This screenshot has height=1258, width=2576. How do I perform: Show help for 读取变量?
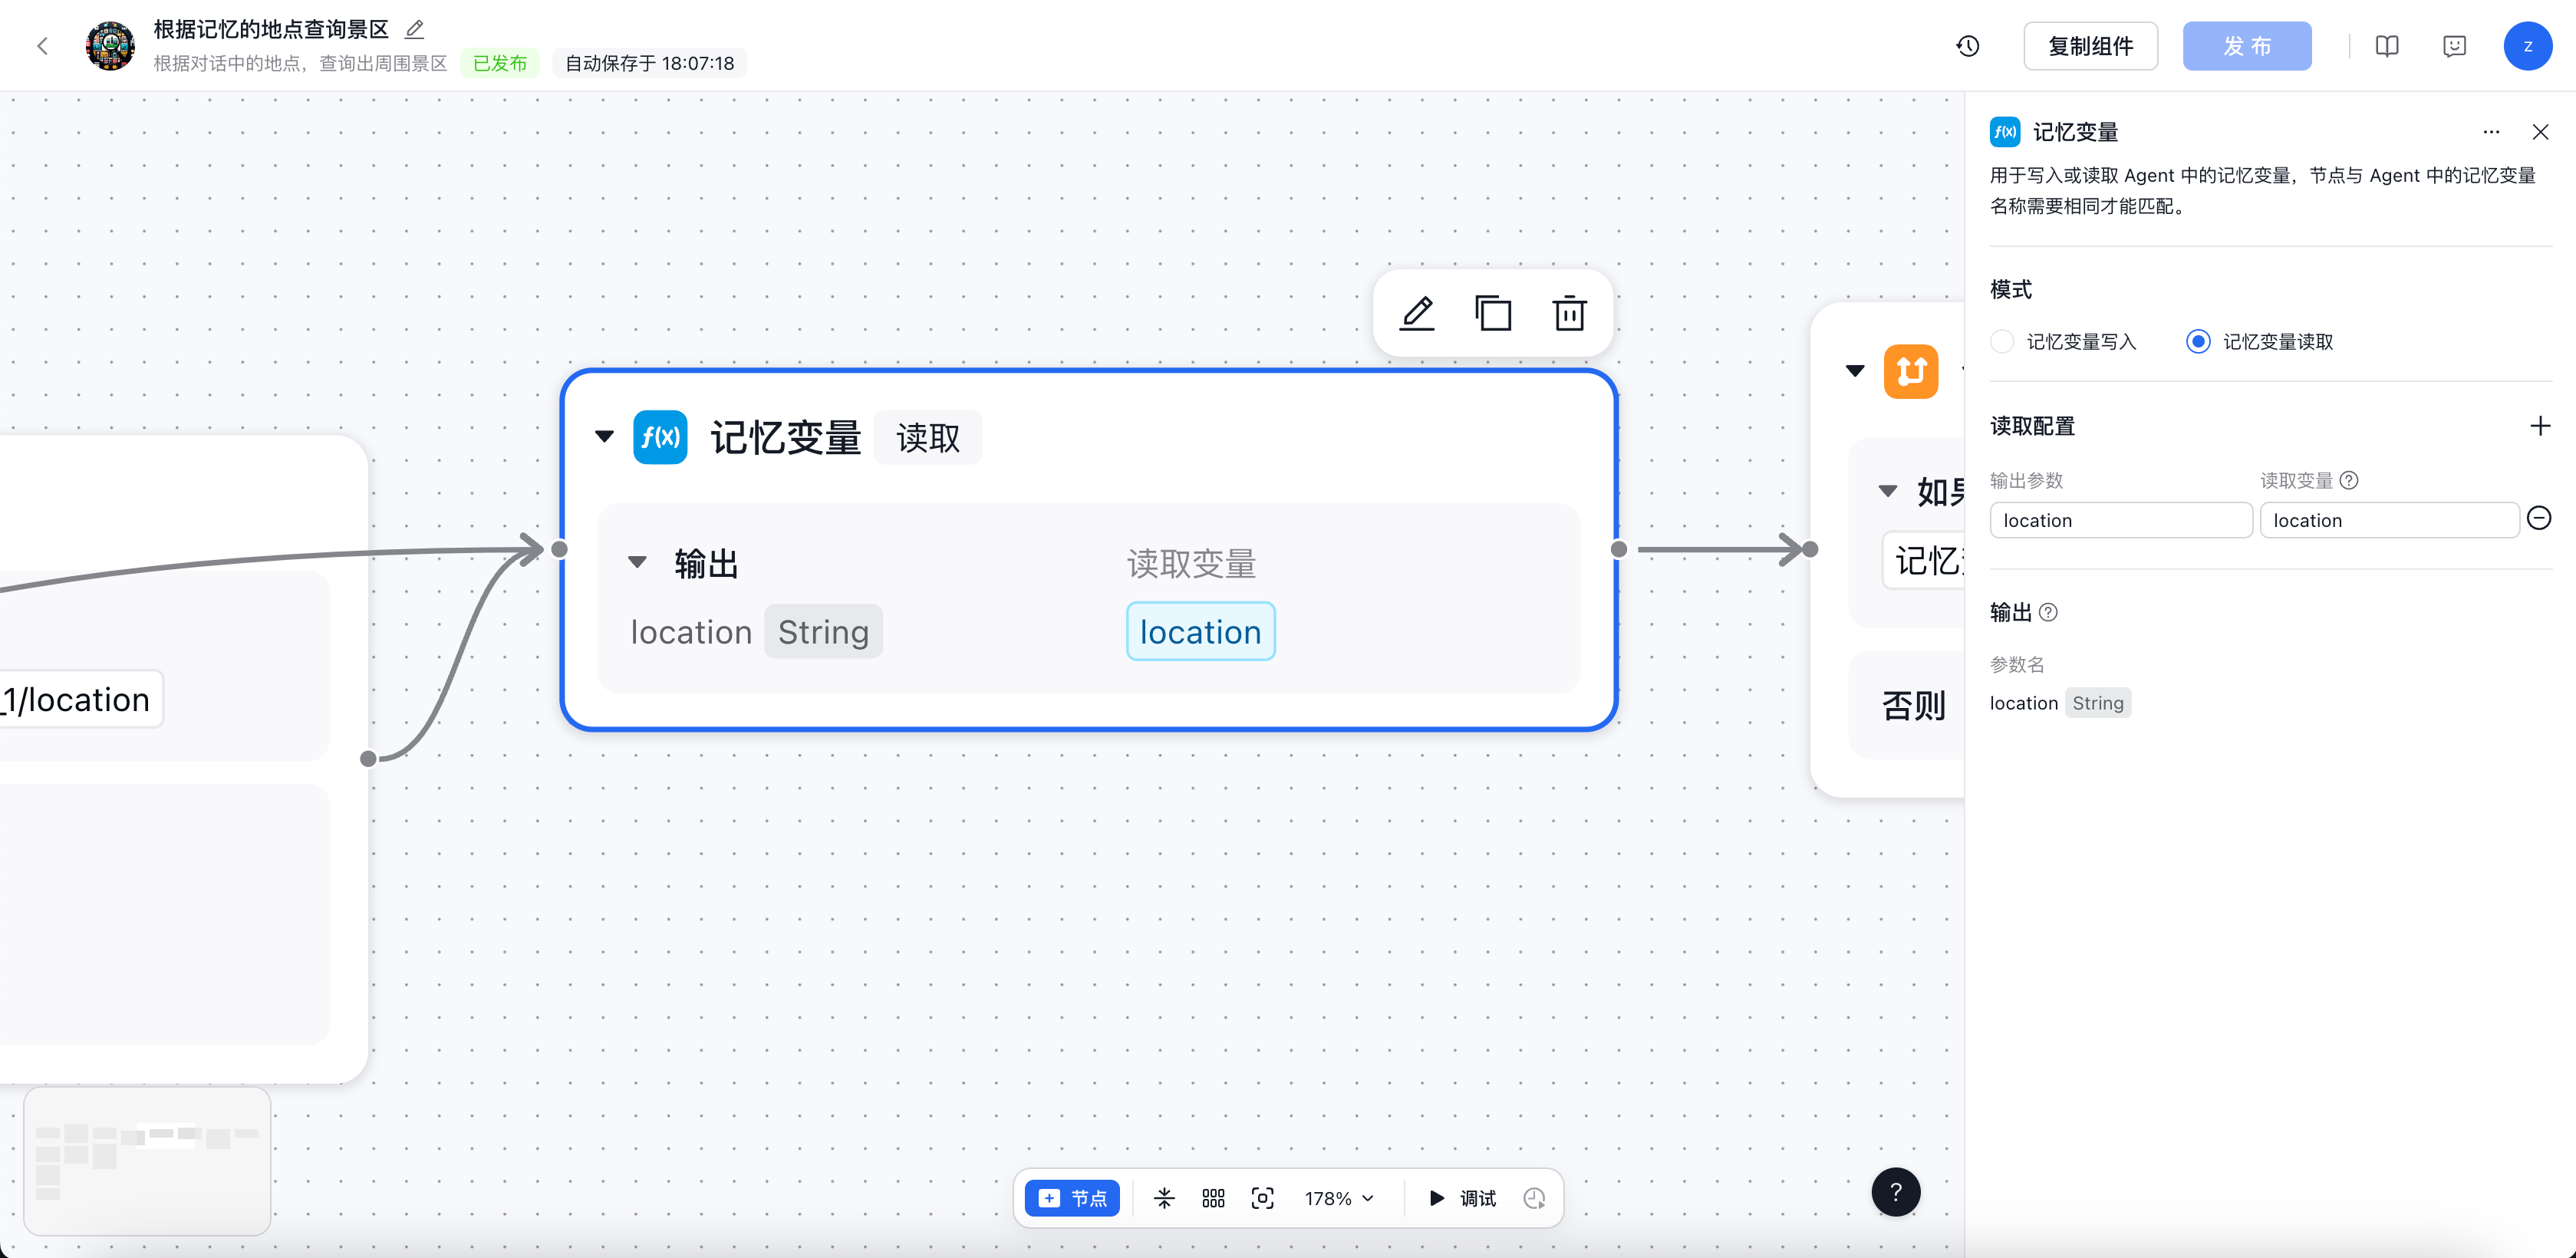tap(2349, 480)
